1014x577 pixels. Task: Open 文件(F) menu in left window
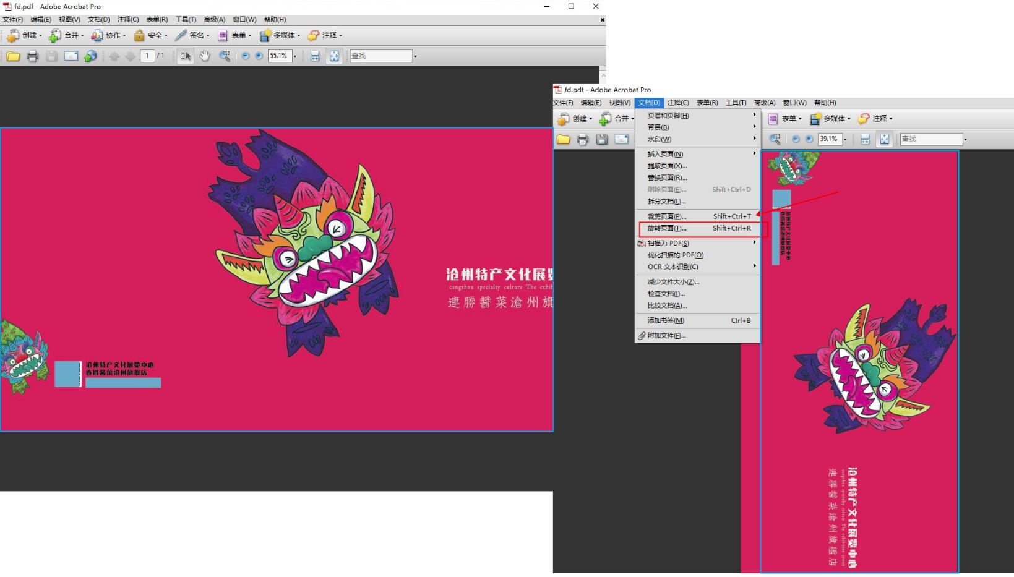point(12,20)
